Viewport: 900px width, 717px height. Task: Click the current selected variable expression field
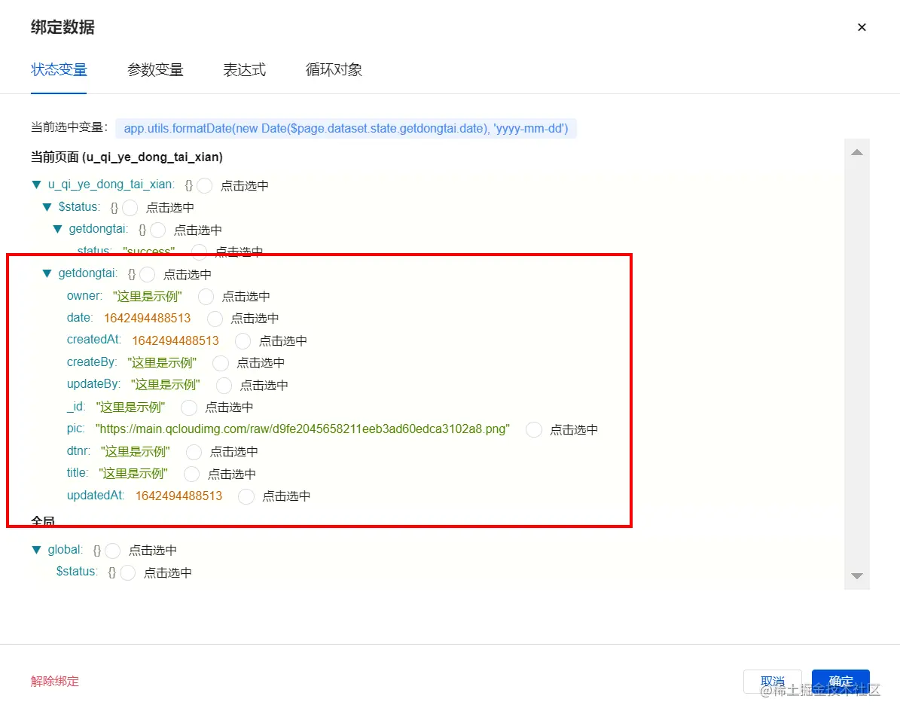pyautogui.click(x=346, y=129)
